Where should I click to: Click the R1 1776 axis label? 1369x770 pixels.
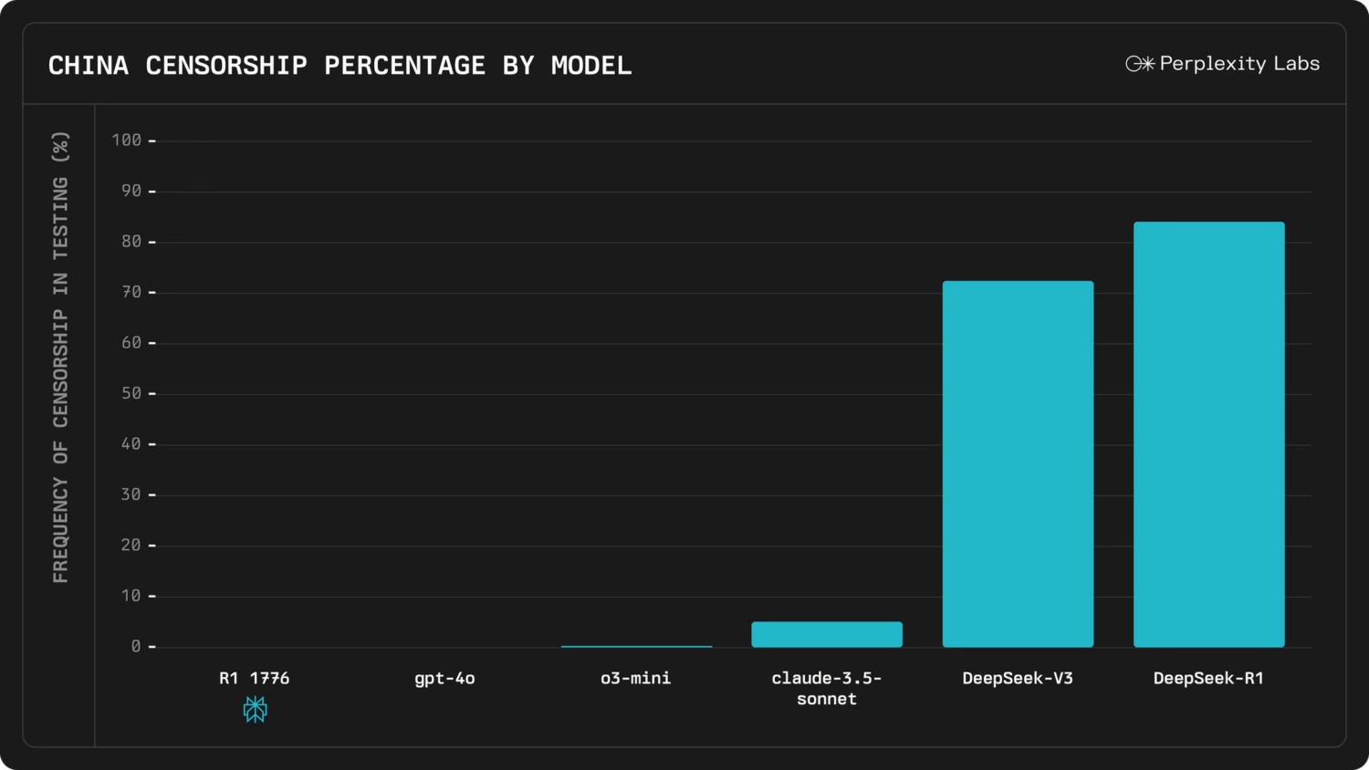[255, 678]
